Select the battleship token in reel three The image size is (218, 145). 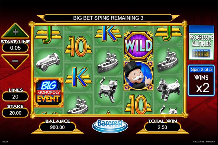(108, 62)
